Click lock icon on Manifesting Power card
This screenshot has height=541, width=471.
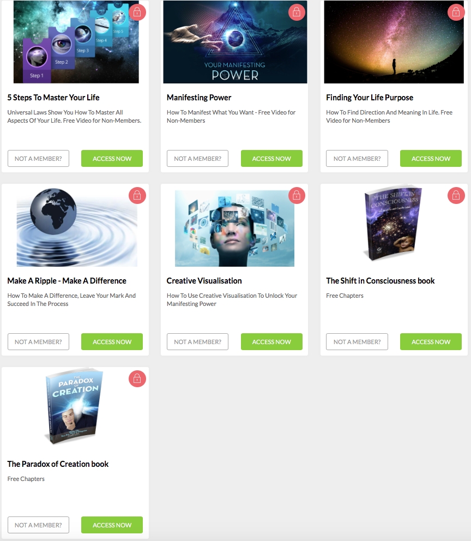pyautogui.click(x=297, y=13)
